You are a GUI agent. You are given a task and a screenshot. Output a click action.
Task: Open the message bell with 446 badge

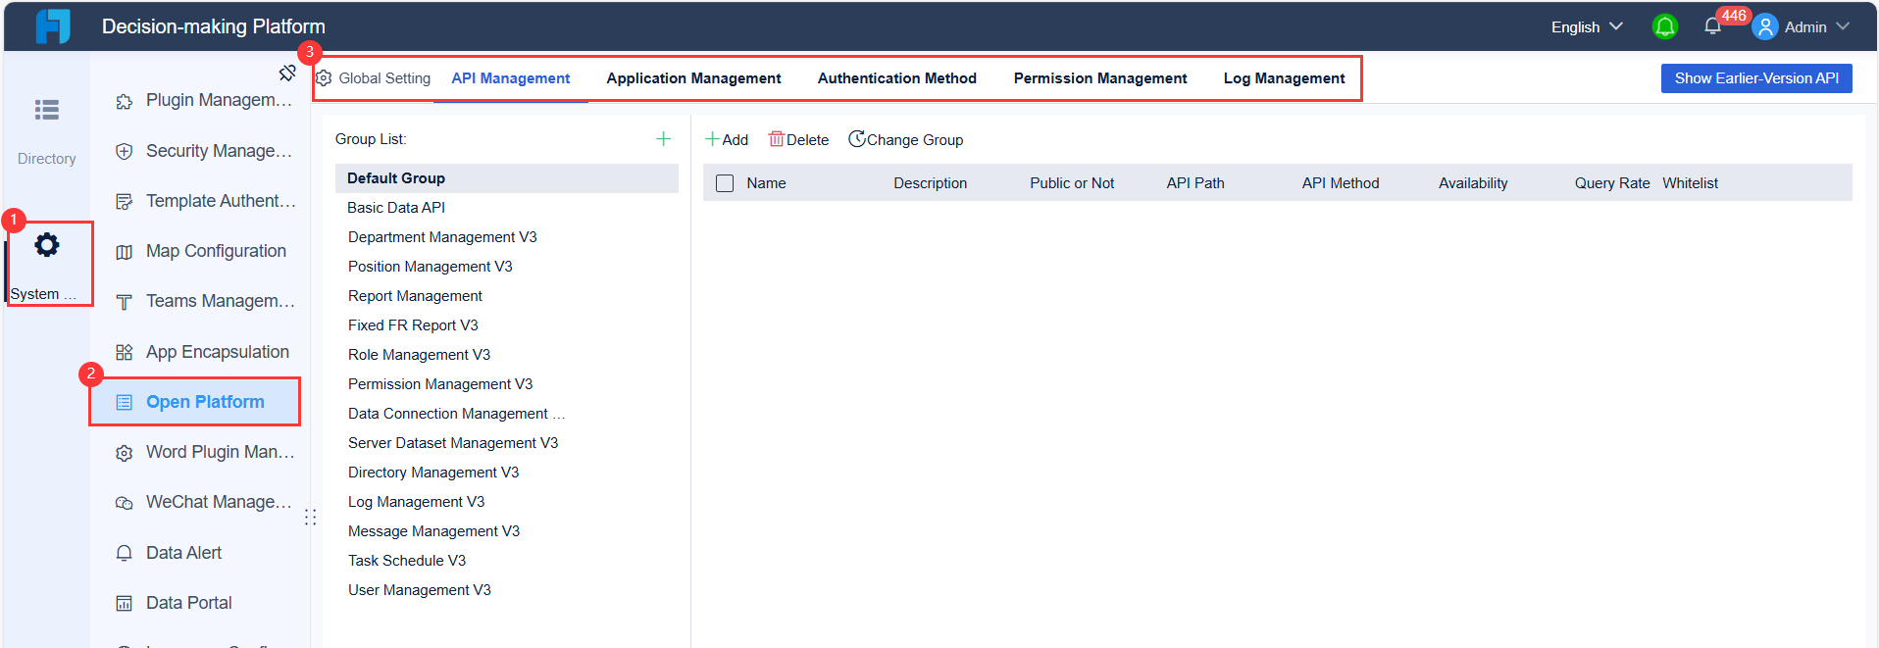[1712, 26]
